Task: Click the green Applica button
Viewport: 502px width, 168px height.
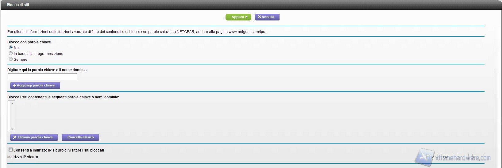Action: click(x=238, y=17)
